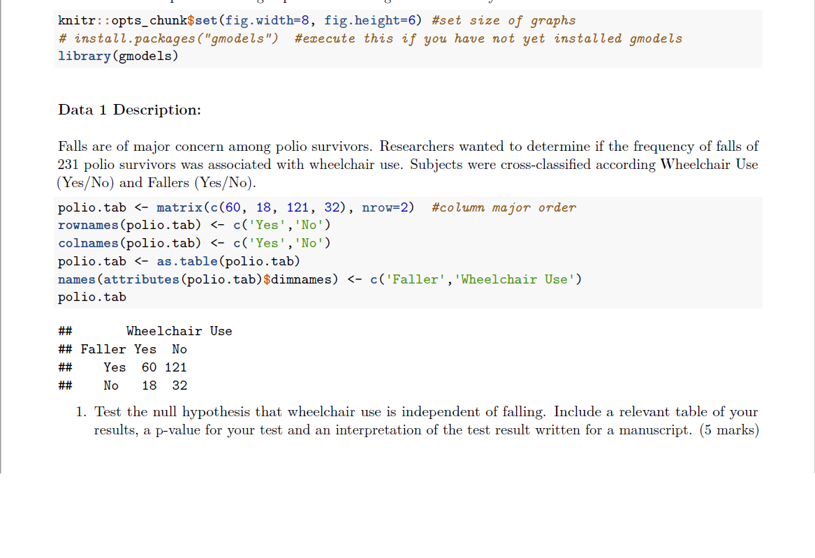
Task: Click the Data 1 Description heading
Action: coord(129,110)
